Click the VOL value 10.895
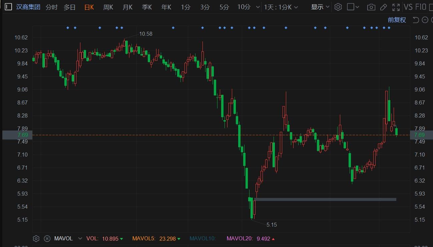Viewport: 433px width, 247px height. click(110, 239)
